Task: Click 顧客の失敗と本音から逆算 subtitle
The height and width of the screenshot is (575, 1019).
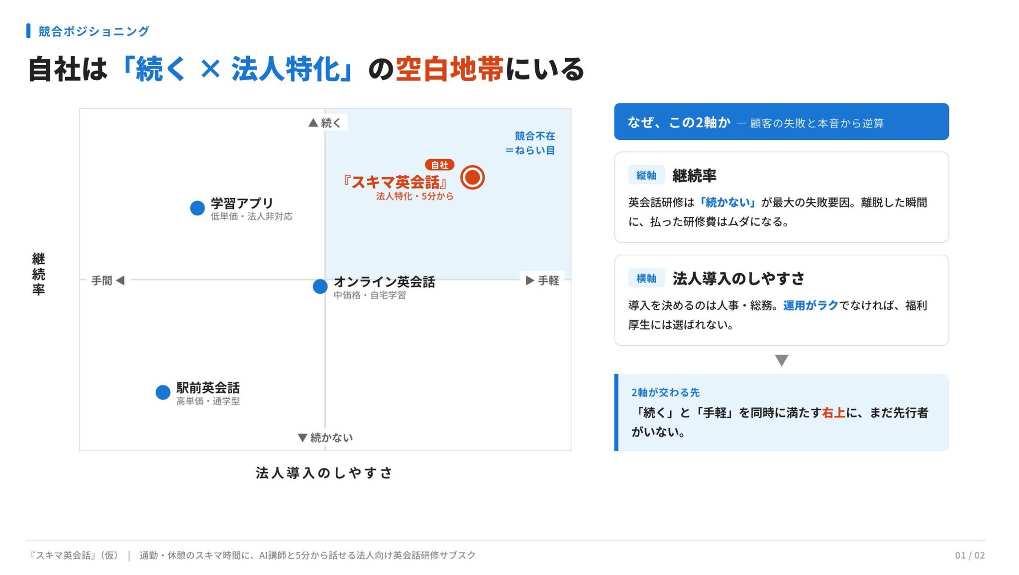Action: 816,123
